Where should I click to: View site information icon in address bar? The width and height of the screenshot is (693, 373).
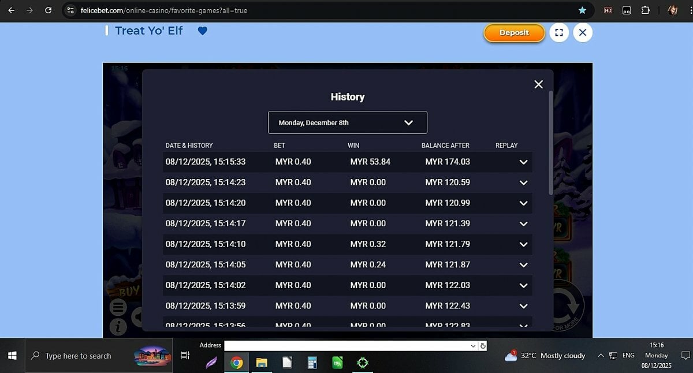[70, 10]
